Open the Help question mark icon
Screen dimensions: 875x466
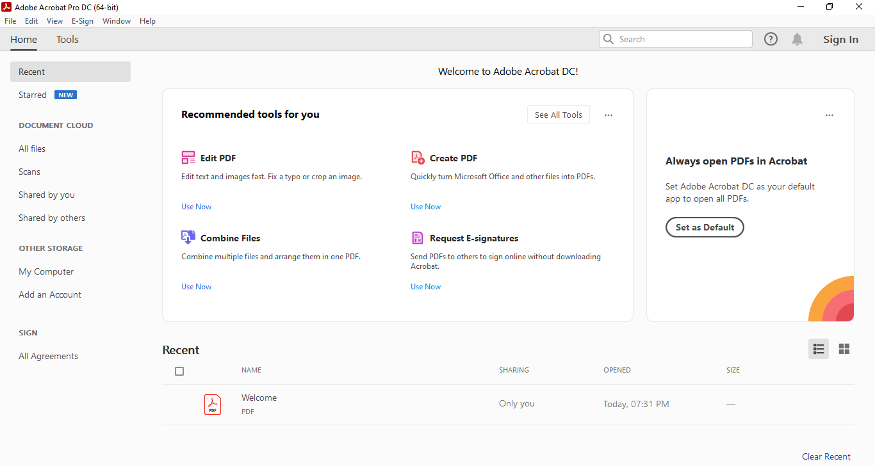pyautogui.click(x=771, y=39)
